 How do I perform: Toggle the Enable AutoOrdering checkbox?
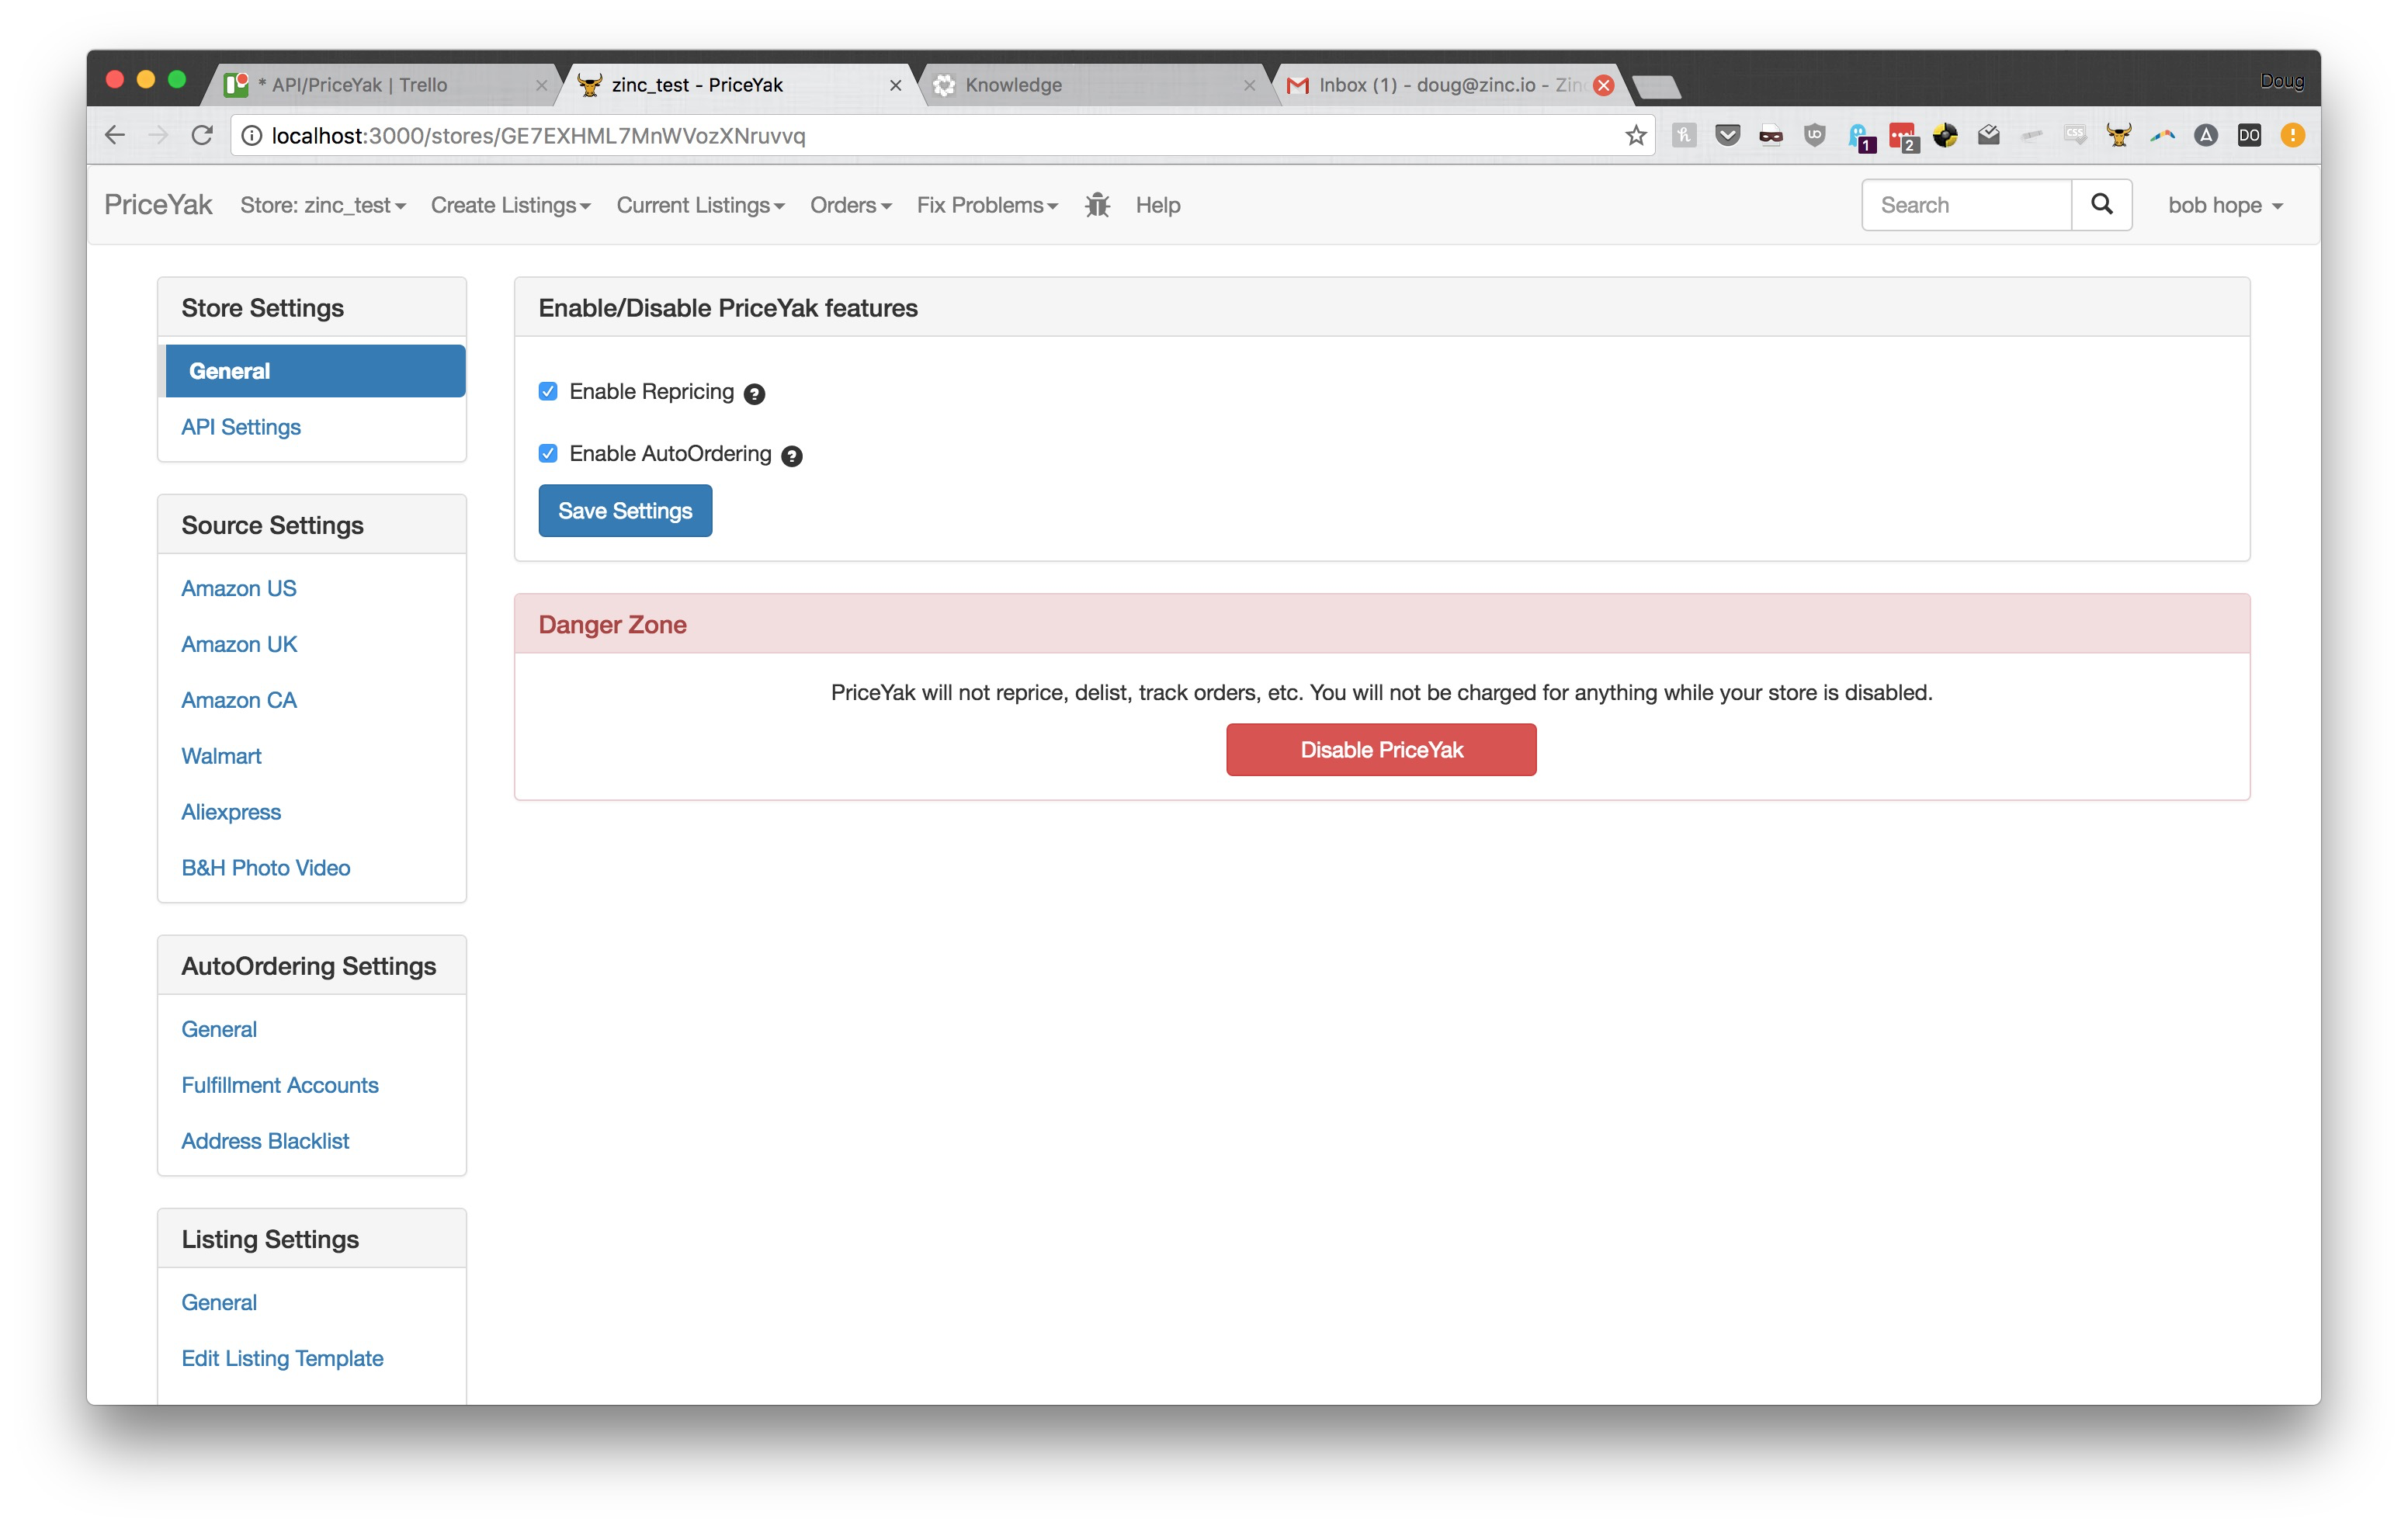click(548, 453)
